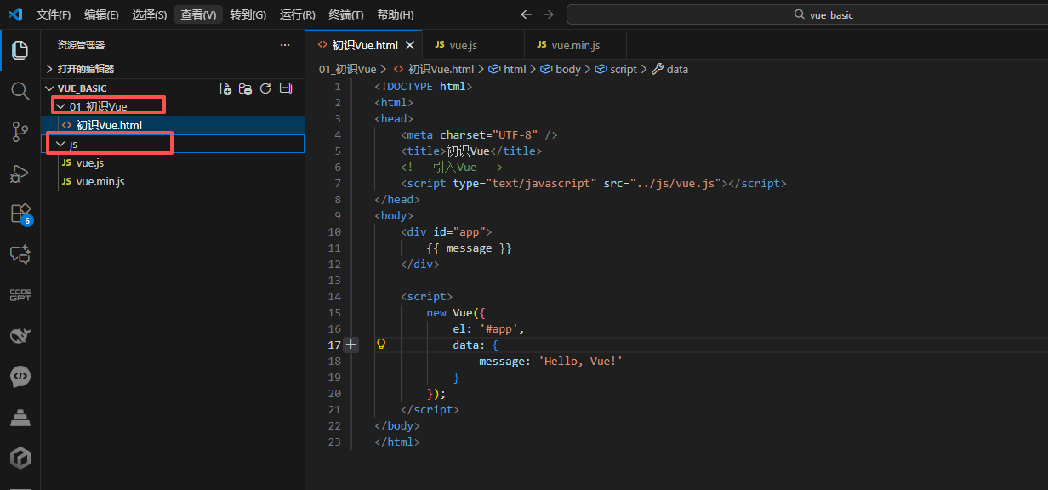Close the 初识Vue.html tab
This screenshot has height=490, width=1048.
tap(409, 45)
